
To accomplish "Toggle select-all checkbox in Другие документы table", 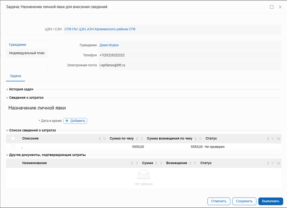I will pos(13,163).
